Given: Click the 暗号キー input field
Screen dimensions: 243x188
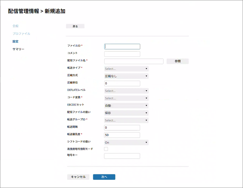Looking at the screenshot, I should (x=122, y=156).
